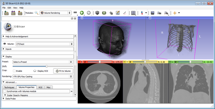The image size is (215, 109).
Task: Open the View menu
Action: tap(15, 8)
